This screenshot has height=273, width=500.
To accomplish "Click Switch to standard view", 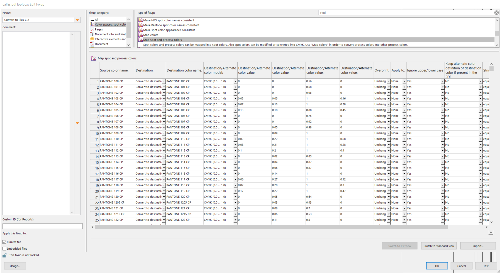I will click(439, 246).
